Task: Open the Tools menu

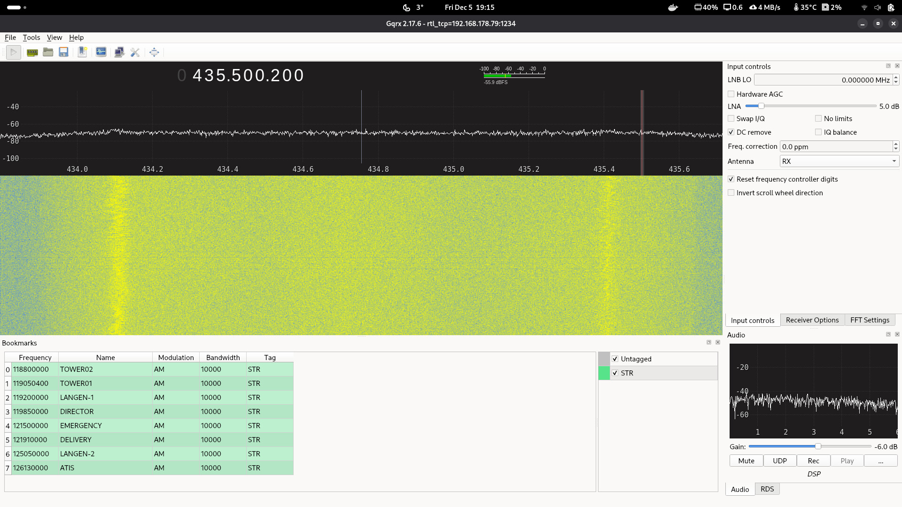Action: [31, 38]
